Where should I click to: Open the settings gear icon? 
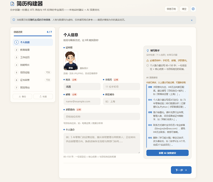pos(193,9)
